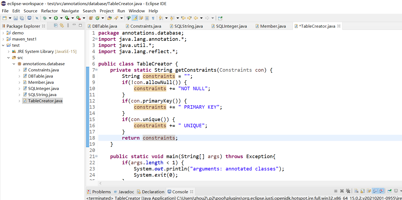Click the green Run button in toolbar
This screenshot has height=200, width=402.
click(x=56, y=18)
